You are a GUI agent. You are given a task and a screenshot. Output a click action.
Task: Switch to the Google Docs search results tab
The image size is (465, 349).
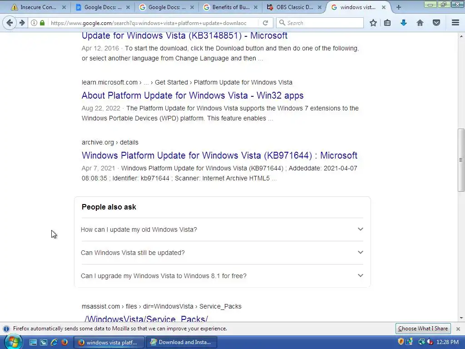coord(167,7)
